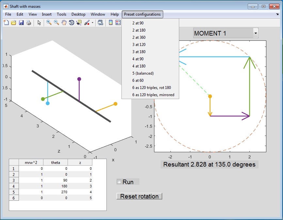Activate the Zoom In magnifier tool
The width and height of the screenshot is (283, 220).
pos(49,22)
